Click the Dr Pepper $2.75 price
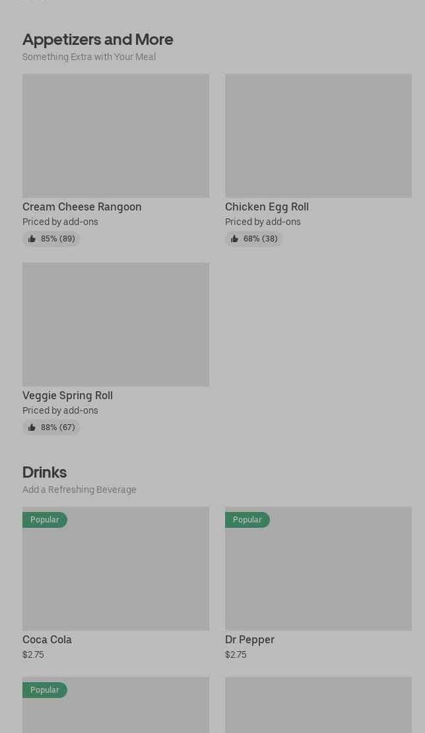Viewport: 425px width, 733px height. (x=236, y=654)
